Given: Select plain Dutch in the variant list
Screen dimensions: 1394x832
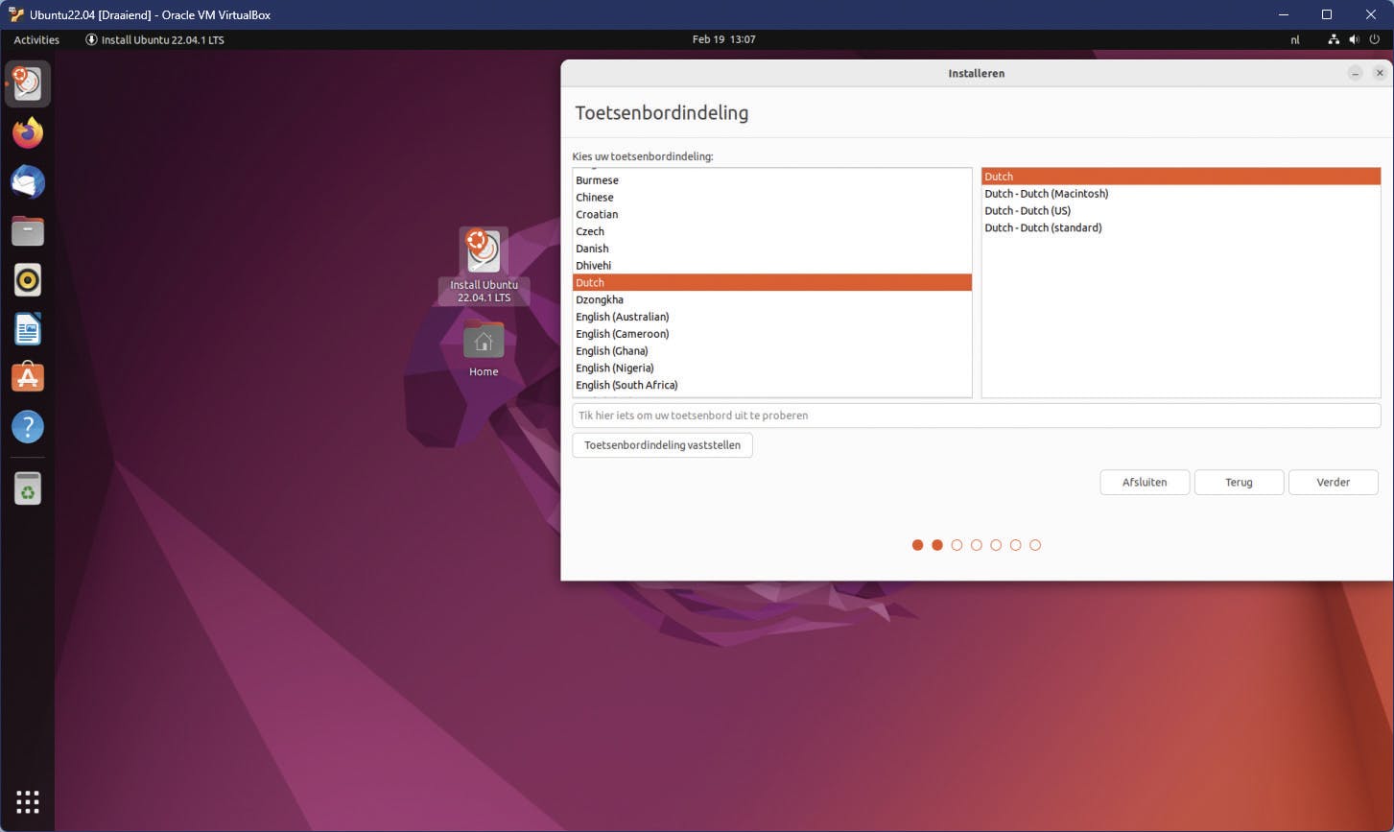Looking at the screenshot, I should pos(1181,177).
